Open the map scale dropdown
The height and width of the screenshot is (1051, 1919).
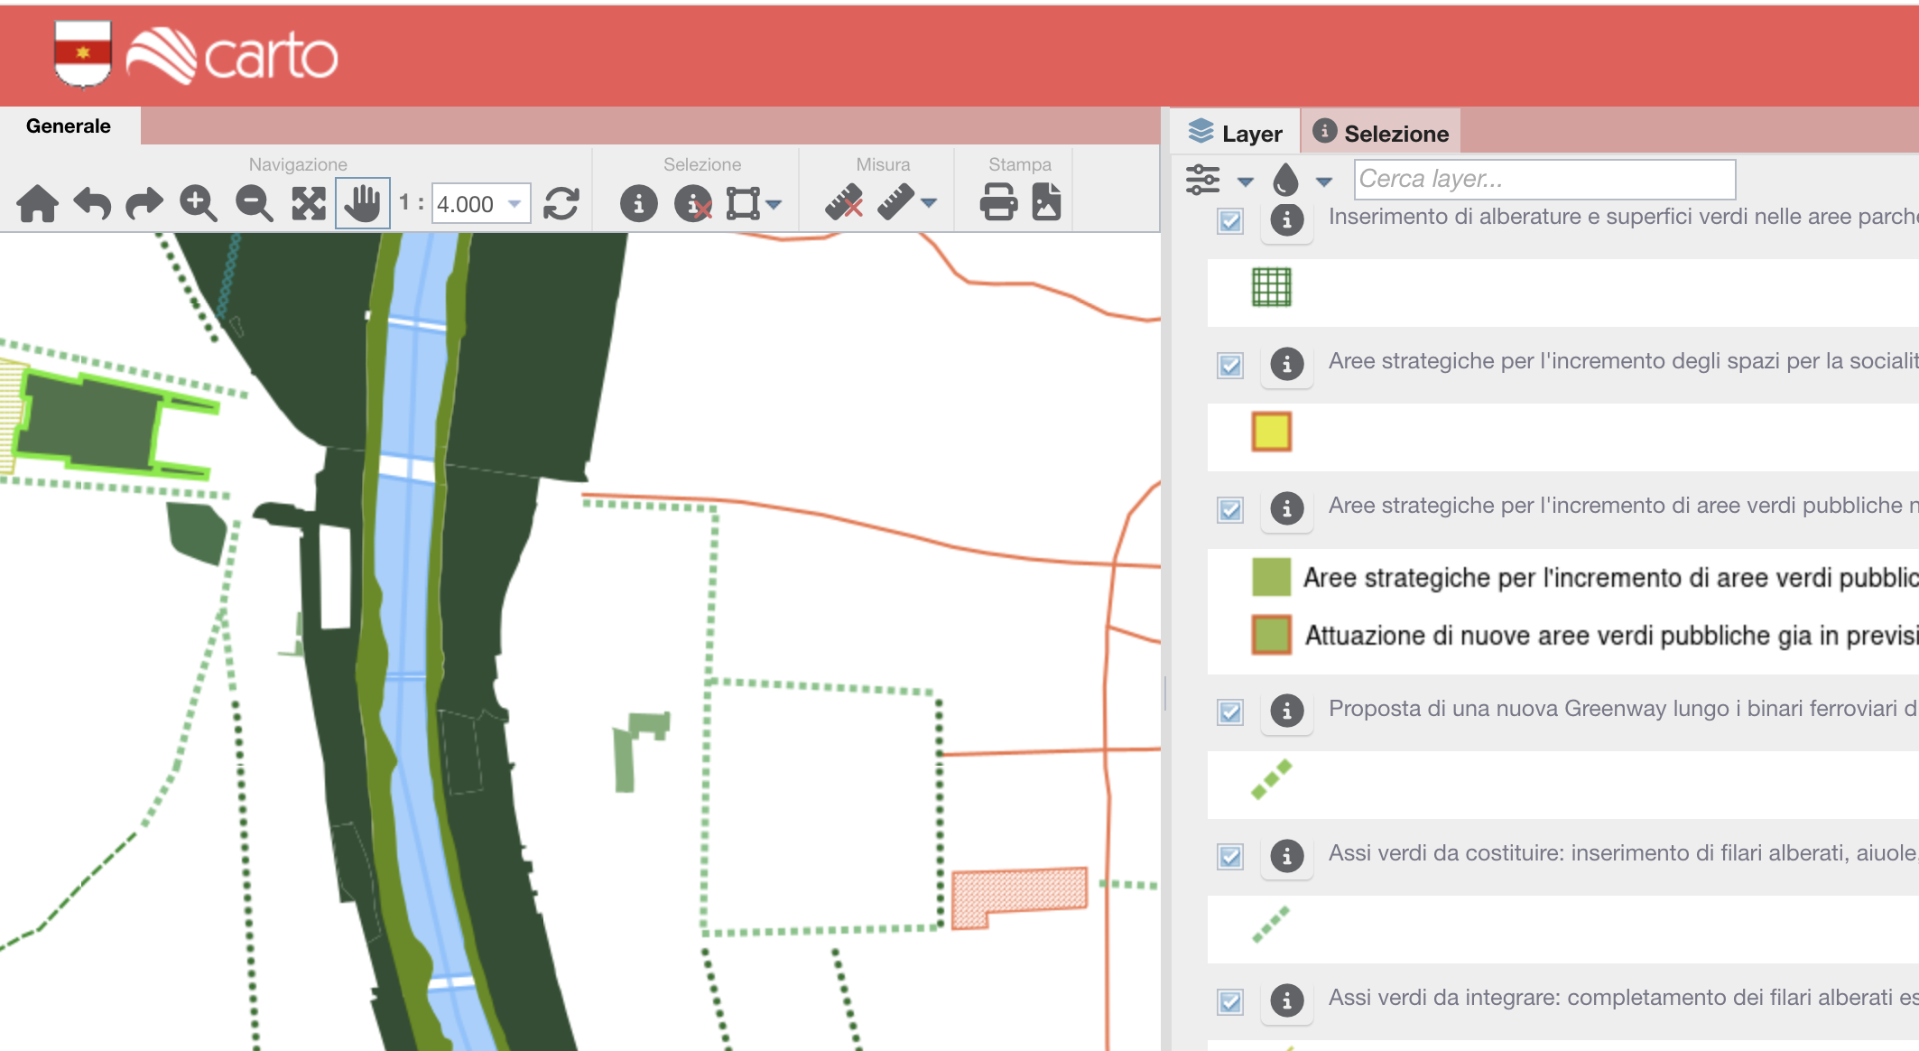coord(515,204)
